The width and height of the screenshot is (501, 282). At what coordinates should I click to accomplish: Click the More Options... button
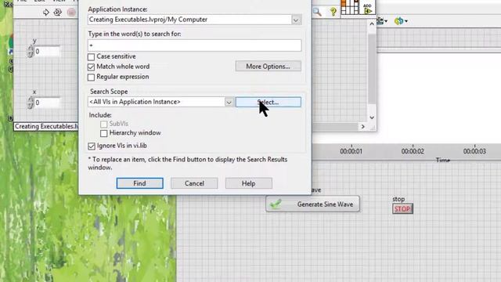click(x=268, y=66)
